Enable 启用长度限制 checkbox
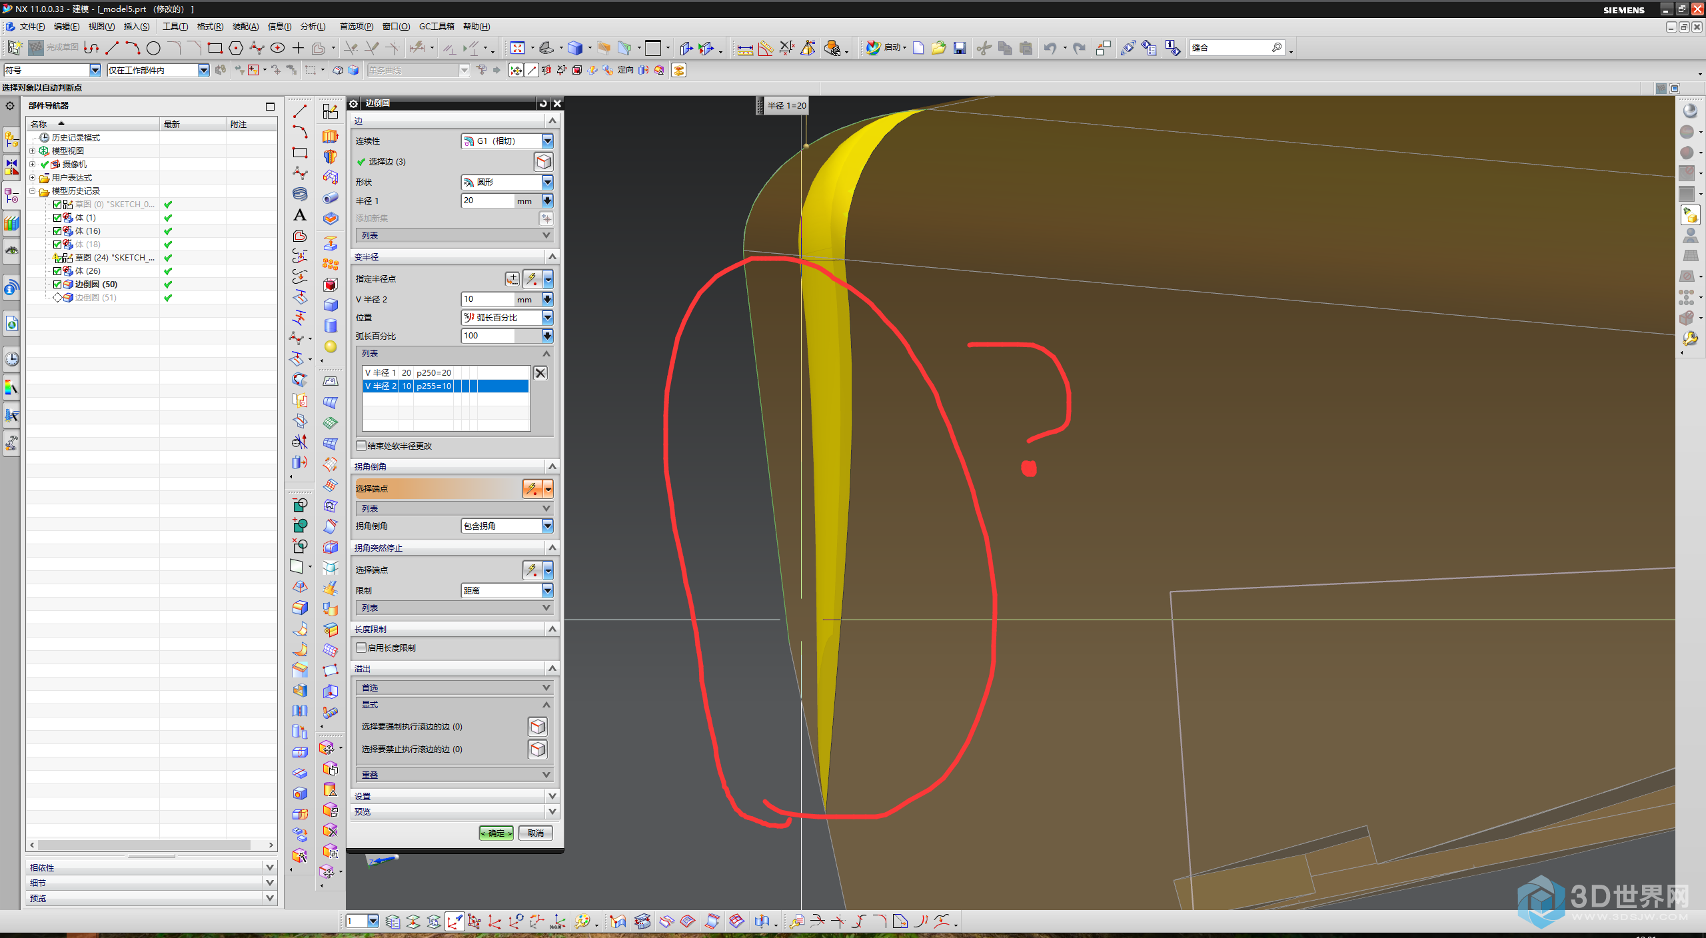This screenshot has height=938, width=1706. pyautogui.click(x=361, y=648)
